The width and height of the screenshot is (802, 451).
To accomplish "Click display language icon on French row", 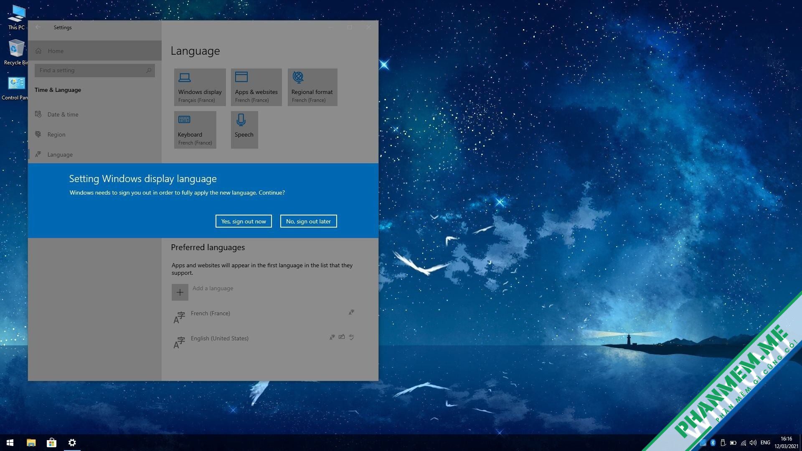I will [x=352, y=312].
